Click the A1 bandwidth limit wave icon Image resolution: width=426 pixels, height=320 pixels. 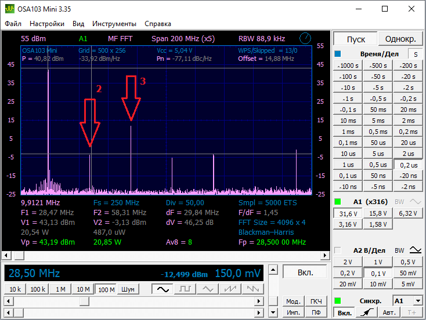(415, 202)
